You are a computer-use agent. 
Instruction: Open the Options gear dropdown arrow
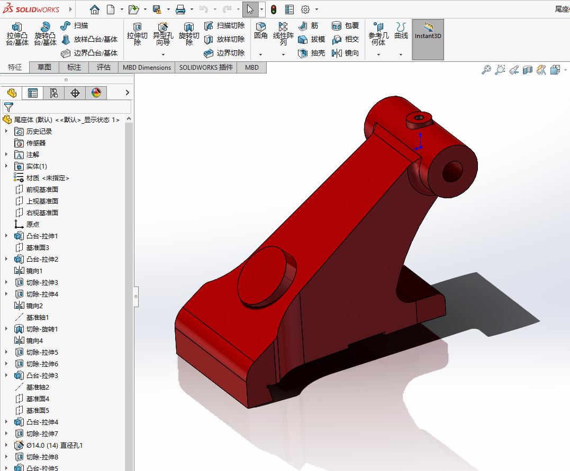click(316, 10)
